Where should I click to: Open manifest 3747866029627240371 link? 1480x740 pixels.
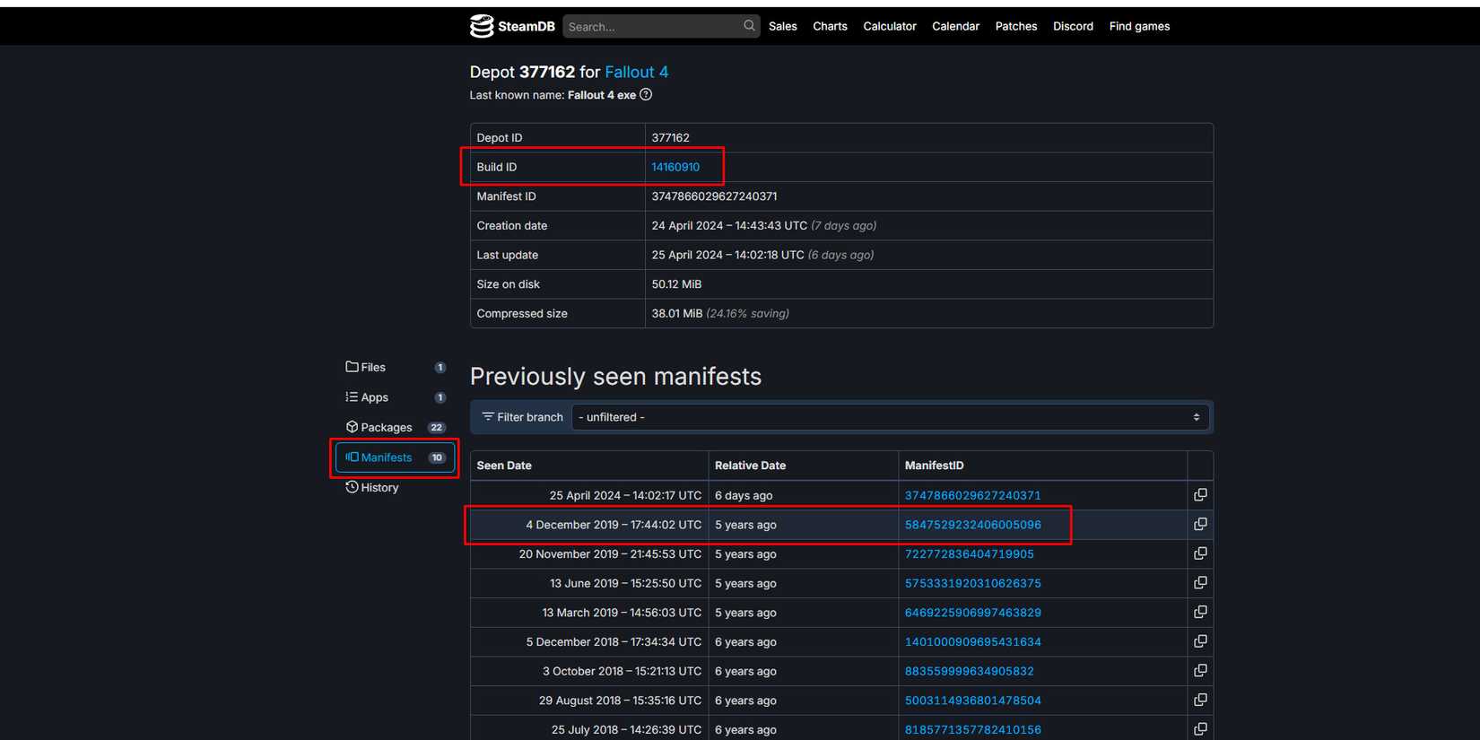click(972, 495)
